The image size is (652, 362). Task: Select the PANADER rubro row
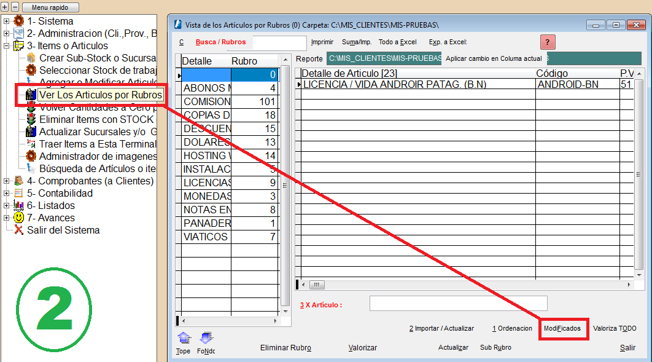pyautogui.click(x=230, y=224)
